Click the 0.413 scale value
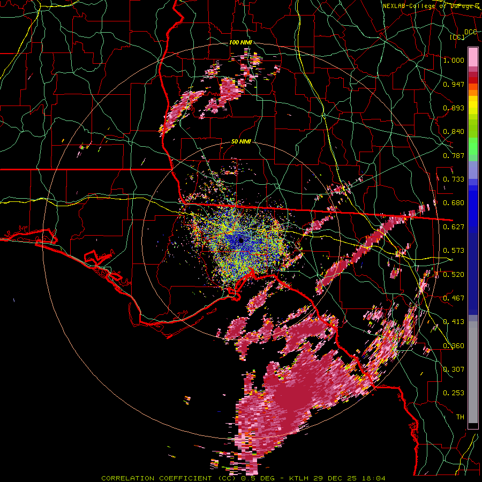 454,322
